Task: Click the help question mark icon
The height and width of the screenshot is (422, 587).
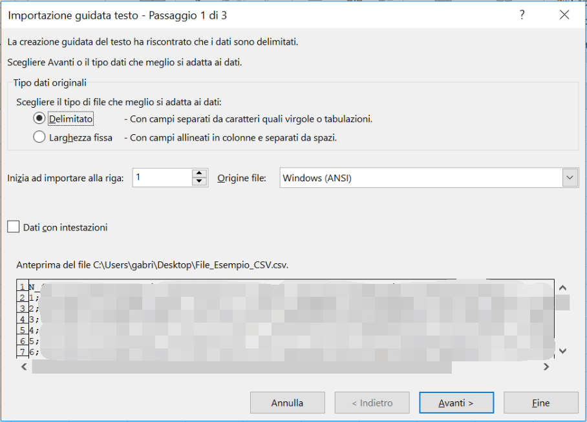Action: 522,15
